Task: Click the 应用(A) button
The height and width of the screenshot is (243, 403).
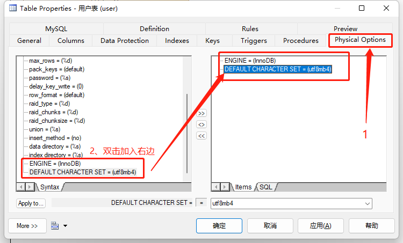Action: tap(320, 226)
